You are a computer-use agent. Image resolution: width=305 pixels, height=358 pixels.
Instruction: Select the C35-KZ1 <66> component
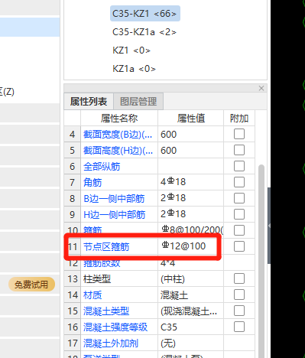coord(145,14)
